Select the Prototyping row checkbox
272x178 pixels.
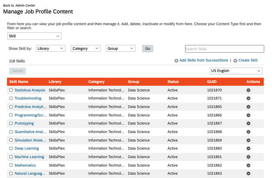pyautogui.click(x=11, y=123)
